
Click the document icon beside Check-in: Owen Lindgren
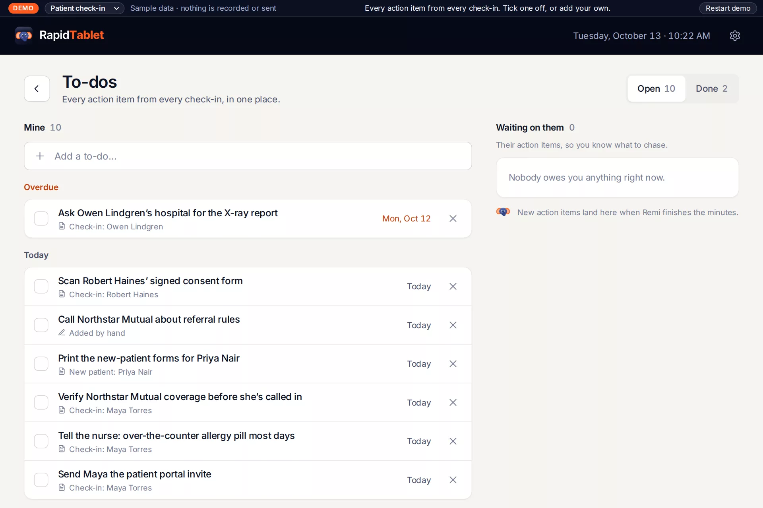62,226
